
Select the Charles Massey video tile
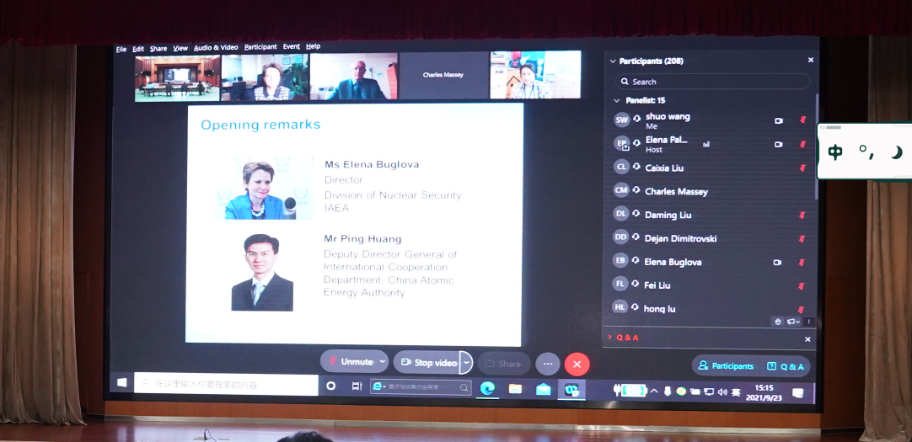pyautogui.click(x=443, y=75)
